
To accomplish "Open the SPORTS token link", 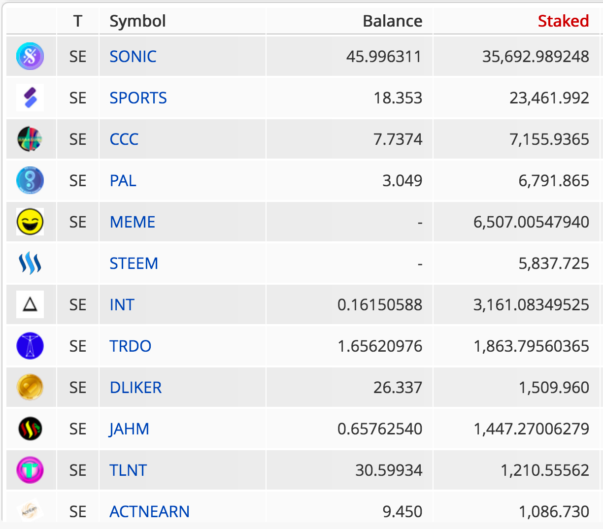I will 138,98.
